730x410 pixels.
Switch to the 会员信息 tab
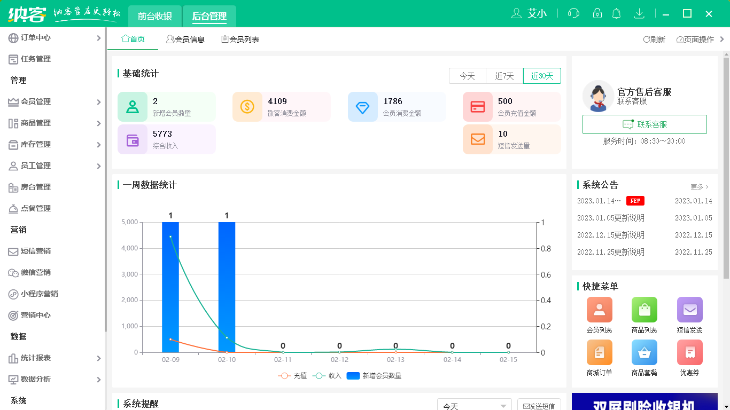pos(186,38)
